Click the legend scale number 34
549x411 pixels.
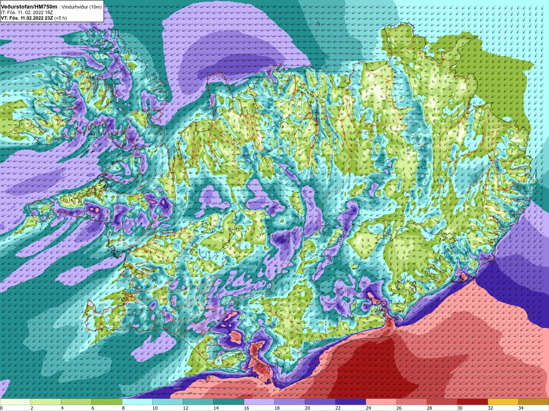(x=521, y=408)
